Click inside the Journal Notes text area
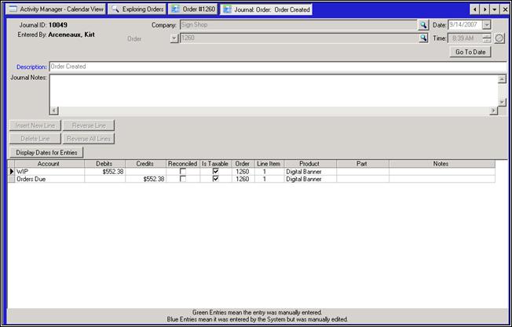The width and height of the screenshot is (512, 327). tap(273, 91)
